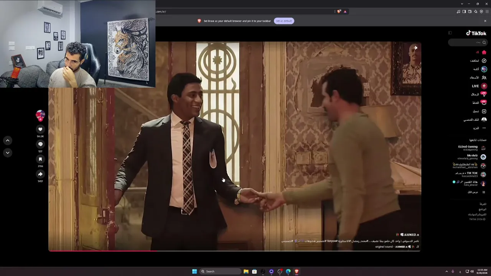Show hidden system tray icons

[x=447, y=271]
